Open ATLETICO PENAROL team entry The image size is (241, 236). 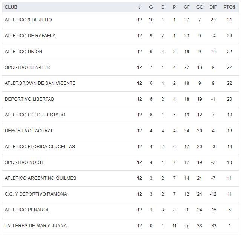[27, 210]
